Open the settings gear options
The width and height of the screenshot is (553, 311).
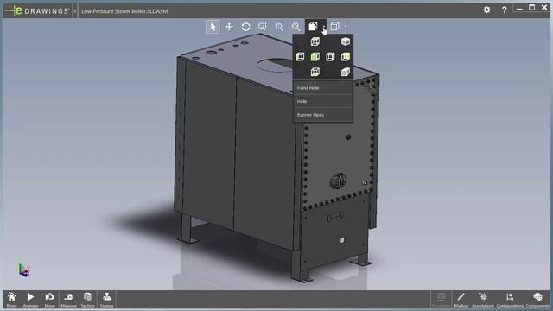pos(487,10)
